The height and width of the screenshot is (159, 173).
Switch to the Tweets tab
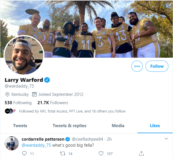20,126
